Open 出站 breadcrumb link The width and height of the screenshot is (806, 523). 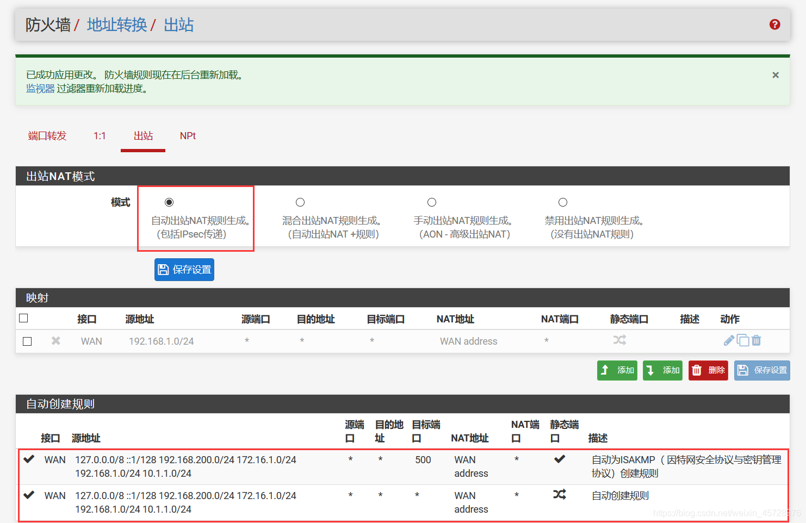click(x=179, y=25)
